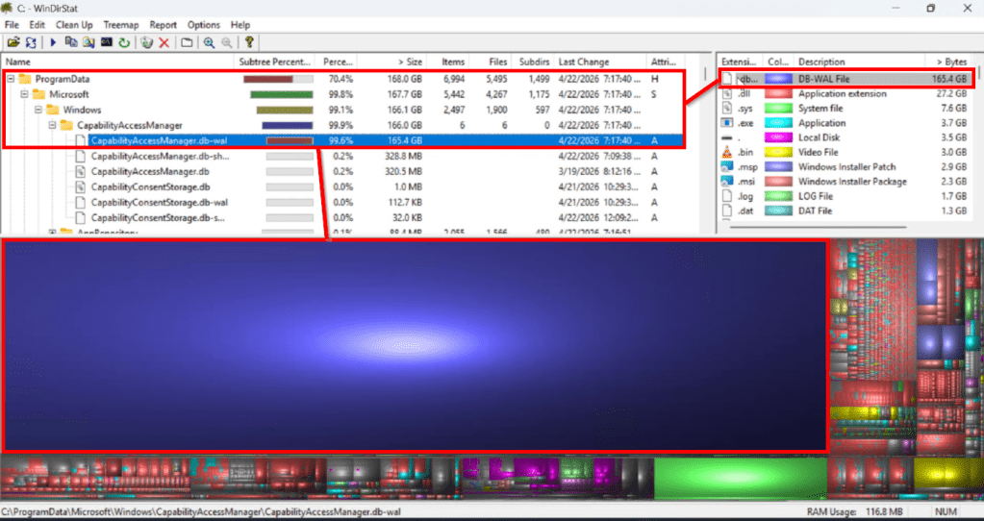This screenshot has width=984, height=521.
Task: Click the Open folder toolbar icon
Action: (x=13, y=42)
